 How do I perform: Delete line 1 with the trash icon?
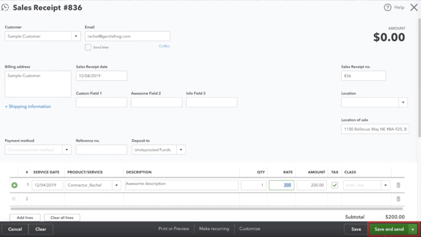coord(398,185)
